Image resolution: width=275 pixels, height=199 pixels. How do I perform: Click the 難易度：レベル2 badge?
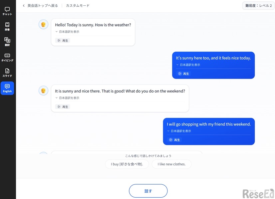[258, 5]
